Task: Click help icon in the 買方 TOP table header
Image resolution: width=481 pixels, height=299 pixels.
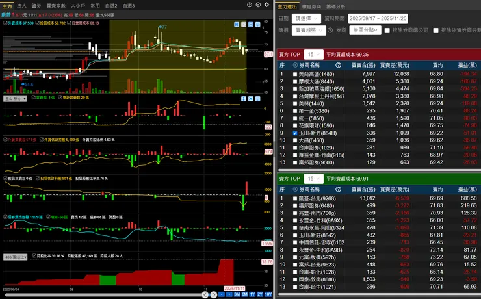Action: pos(339,65)
